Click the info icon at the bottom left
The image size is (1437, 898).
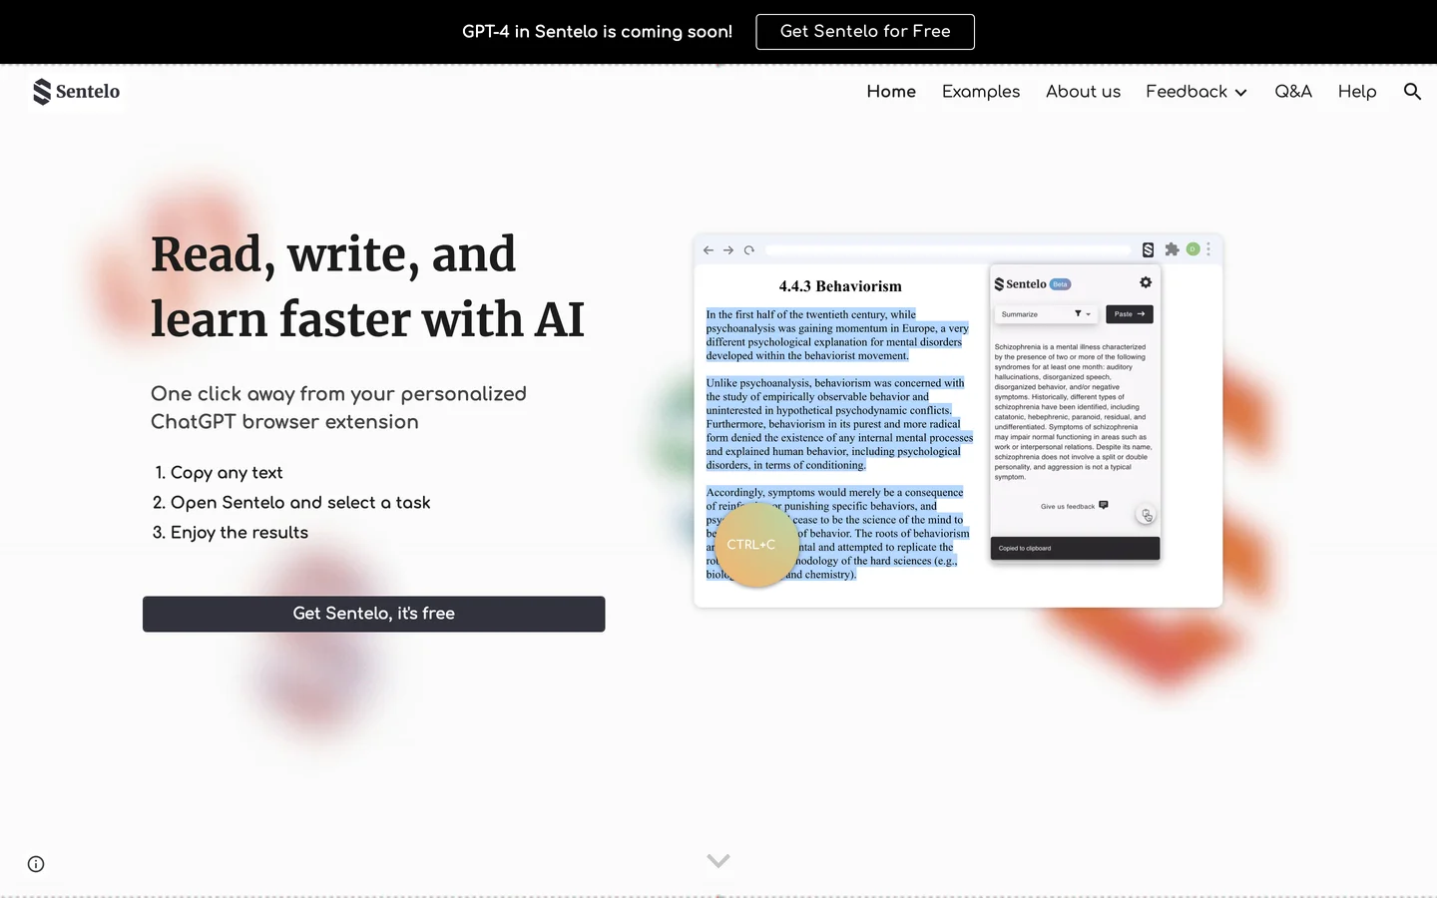(36, 864)
